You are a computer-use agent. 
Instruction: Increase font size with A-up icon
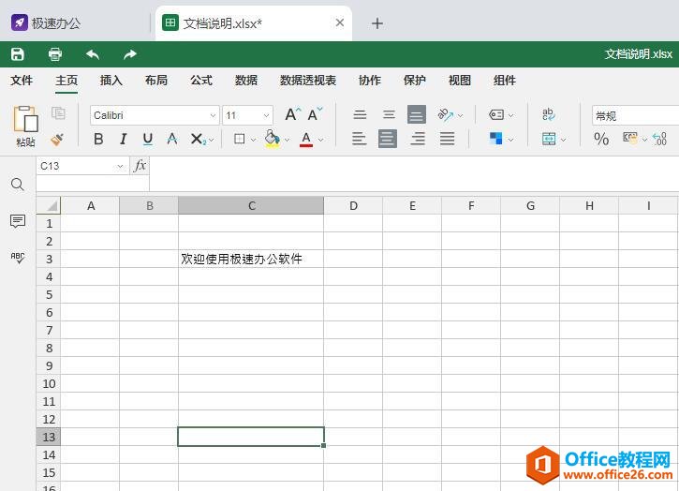[x=293, y=114]
